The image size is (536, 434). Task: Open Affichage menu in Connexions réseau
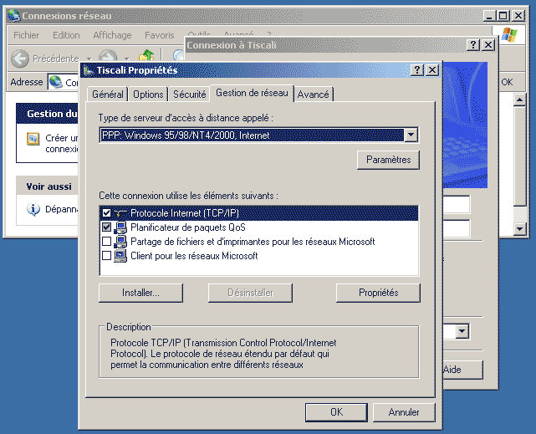pyautogui.click(x=112, y=35)
